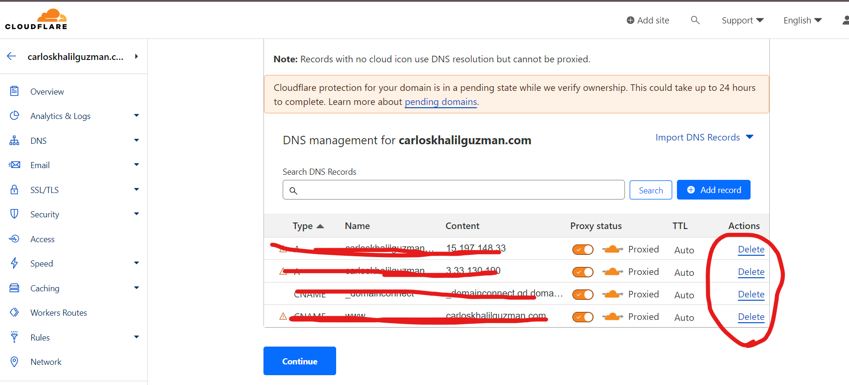Click the Content column header

(x=462, y=226)
